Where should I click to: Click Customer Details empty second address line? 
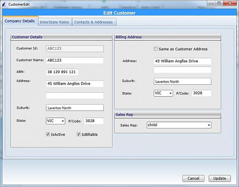coord(75,96)
